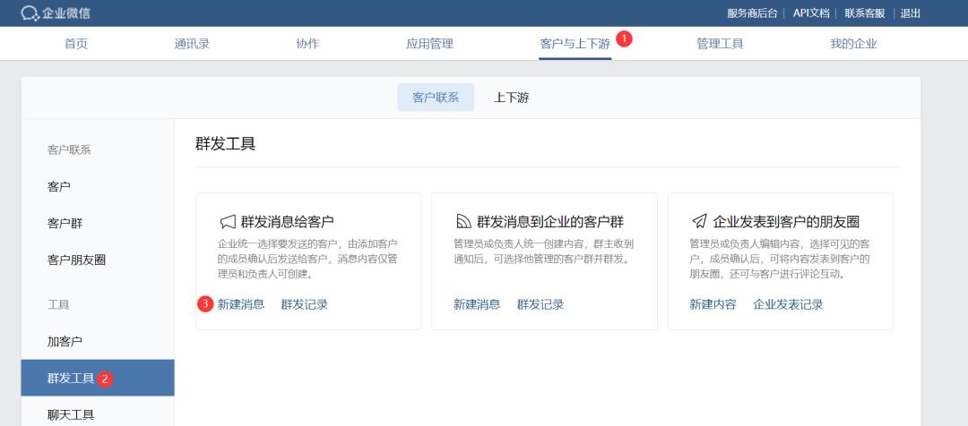Switch to the 上下游 sub-tab
Image resolution: width=968 pixels, height=426 pixels.
pos(511,98)
